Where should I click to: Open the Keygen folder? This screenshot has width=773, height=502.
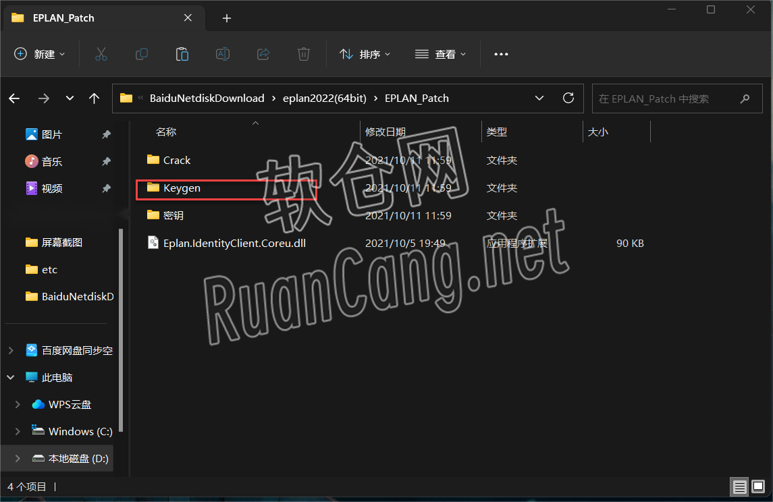[x=182, y=188]
